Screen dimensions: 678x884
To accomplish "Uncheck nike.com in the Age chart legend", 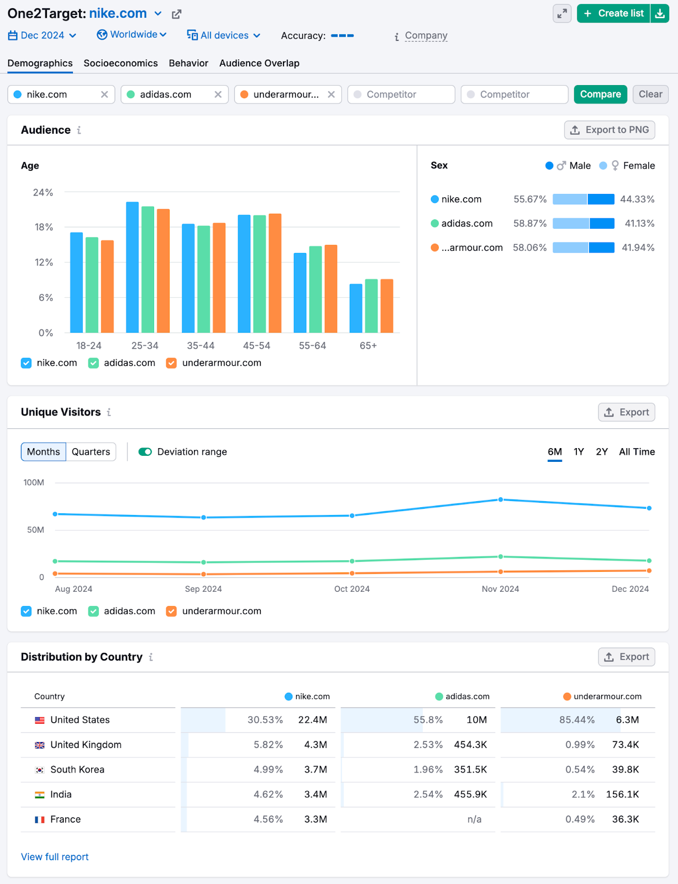I will pyautogui.click(x=26, y=363).
